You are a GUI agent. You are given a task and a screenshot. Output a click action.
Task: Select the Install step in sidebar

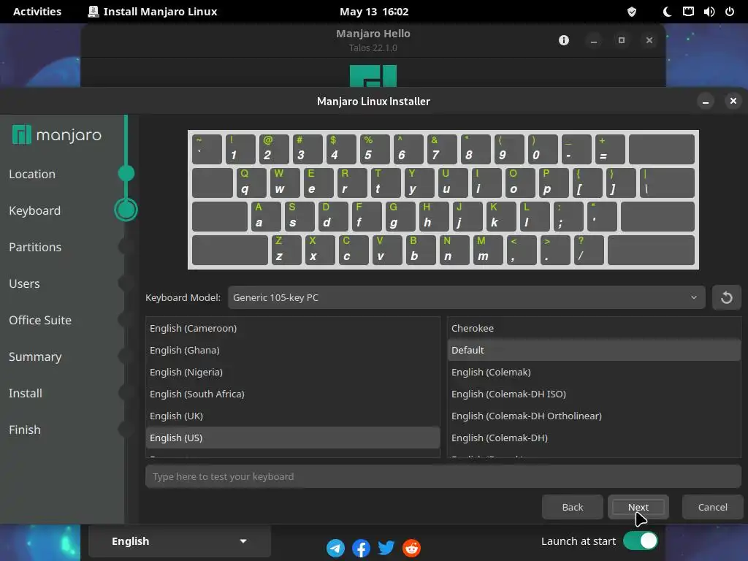[26, 393]
